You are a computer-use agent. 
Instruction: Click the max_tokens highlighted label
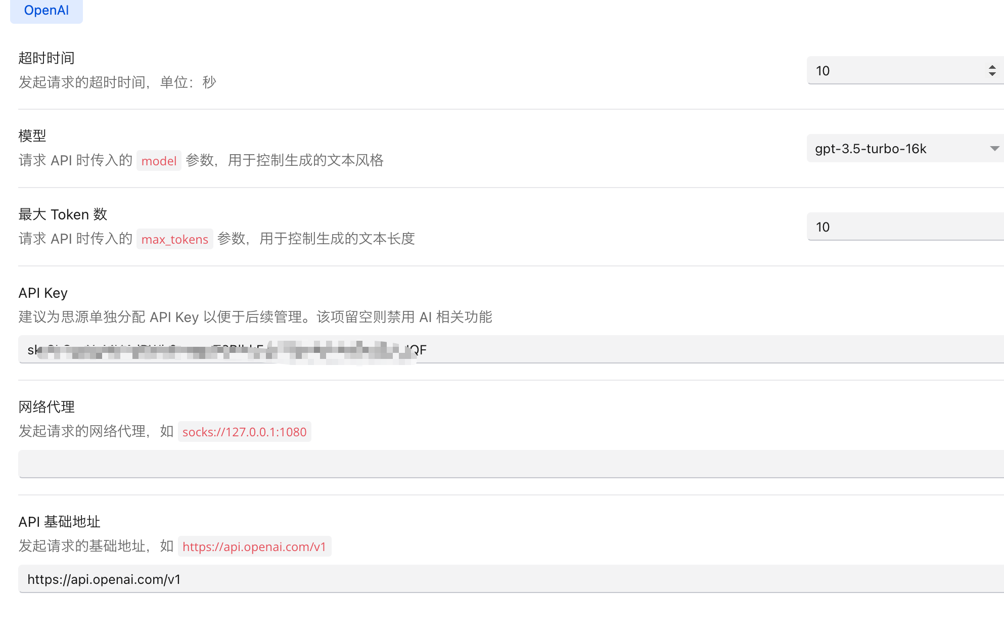[174, 239]
